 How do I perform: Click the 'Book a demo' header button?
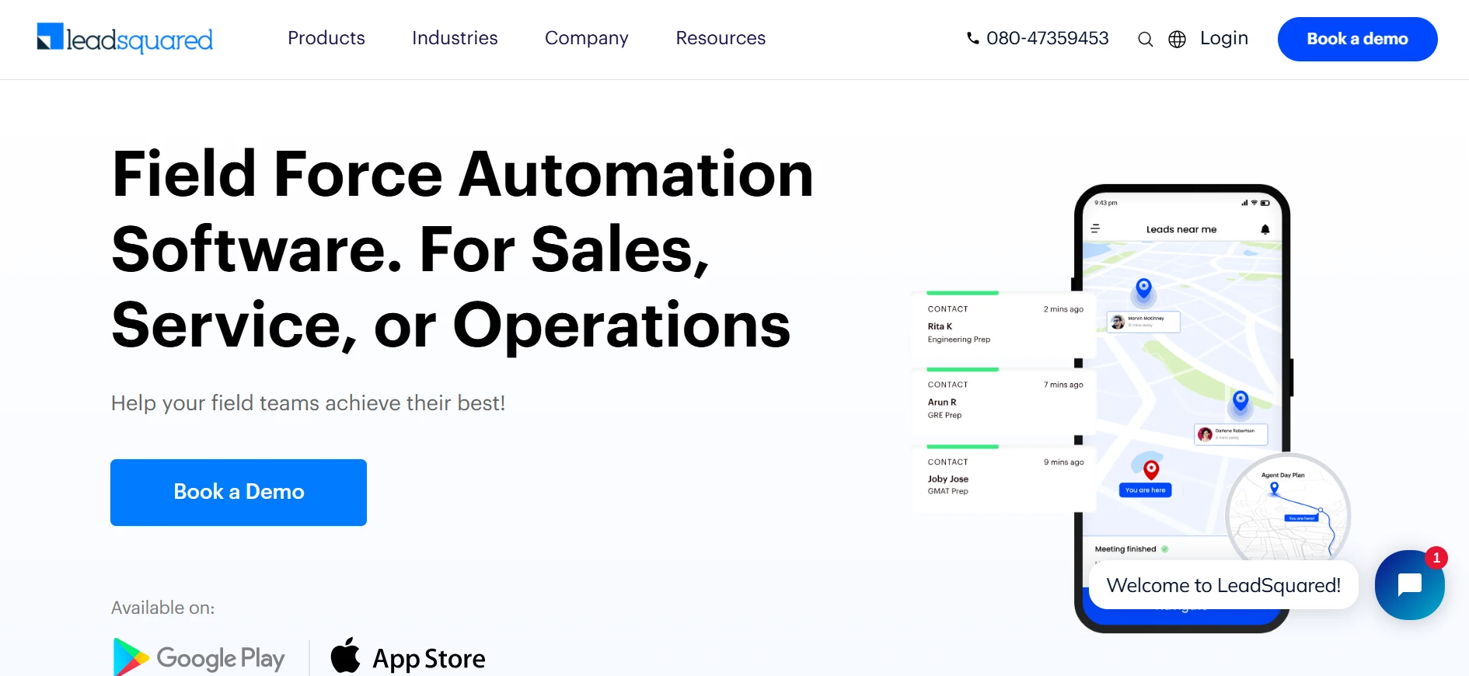[1357, 39]
